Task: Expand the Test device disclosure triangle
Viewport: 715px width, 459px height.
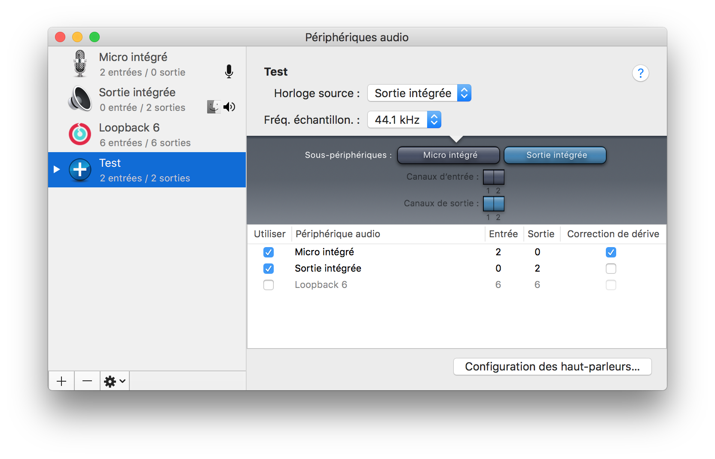Action: pyautogui.click(x=57, y=169)
